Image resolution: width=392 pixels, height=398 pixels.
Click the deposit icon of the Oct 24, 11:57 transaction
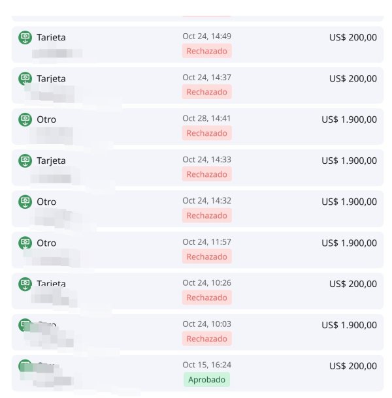tap(25, 243)
